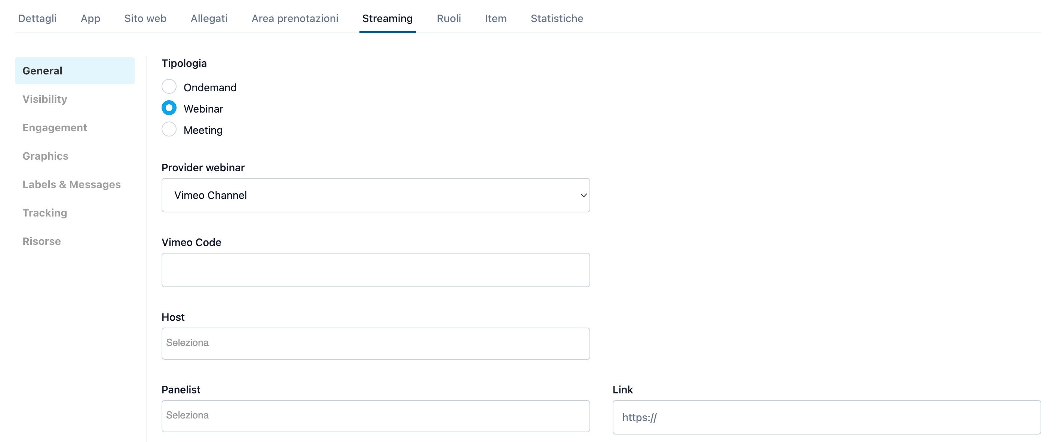
Task: Open Labels & Messages section
Action: point(71,185)
